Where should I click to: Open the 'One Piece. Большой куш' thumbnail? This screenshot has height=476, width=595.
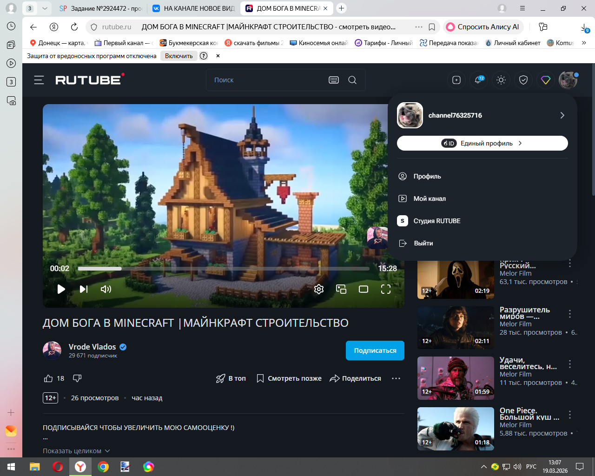pos(456,429)
